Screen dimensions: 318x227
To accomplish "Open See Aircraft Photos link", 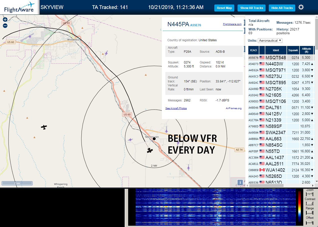I will point(176,108).
